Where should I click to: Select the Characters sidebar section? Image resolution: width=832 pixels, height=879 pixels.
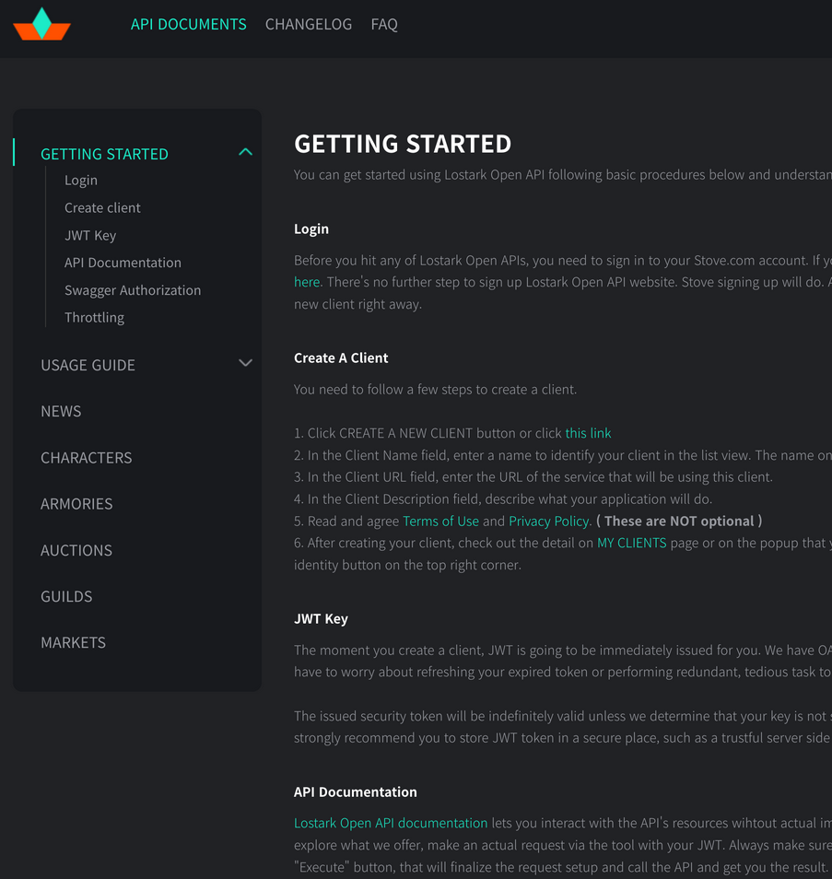[x=87, y=458]
